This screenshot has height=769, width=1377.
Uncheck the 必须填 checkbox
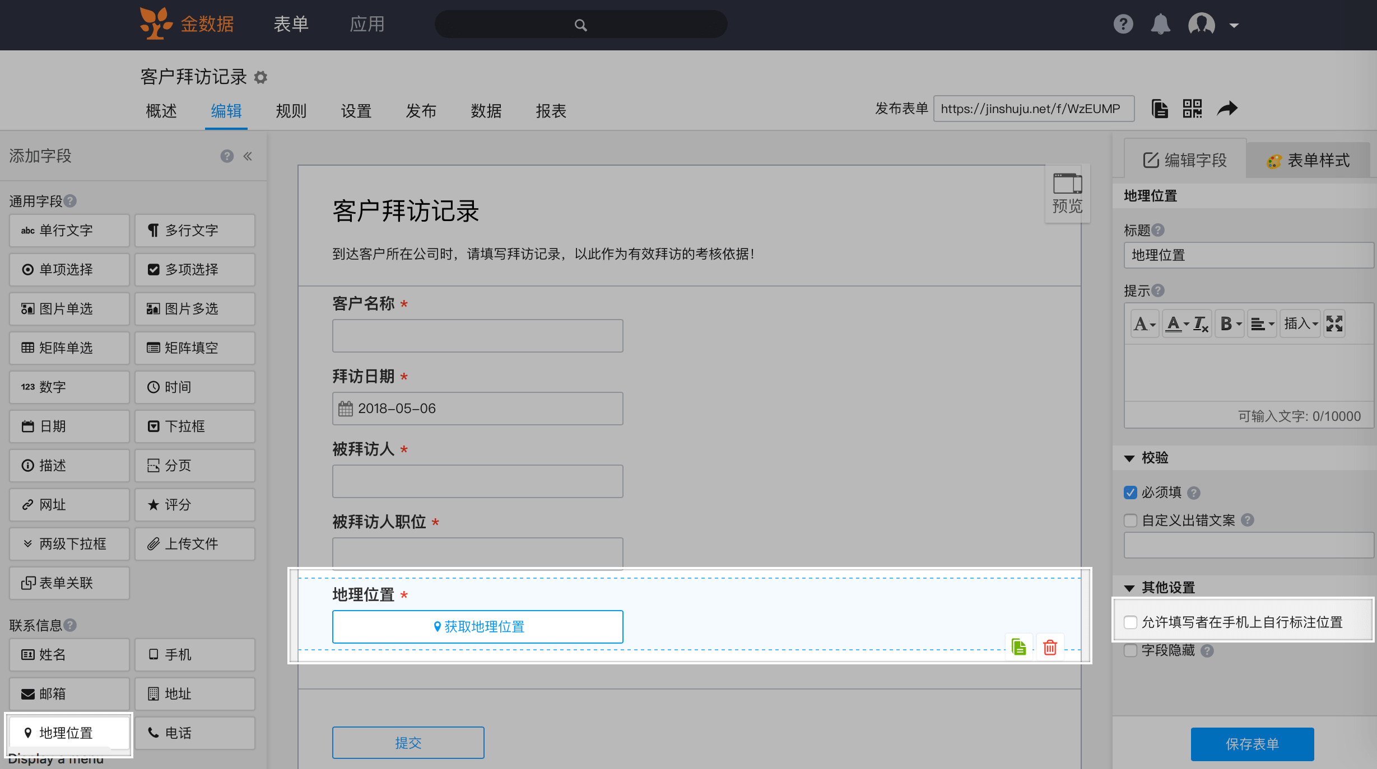1131,493
